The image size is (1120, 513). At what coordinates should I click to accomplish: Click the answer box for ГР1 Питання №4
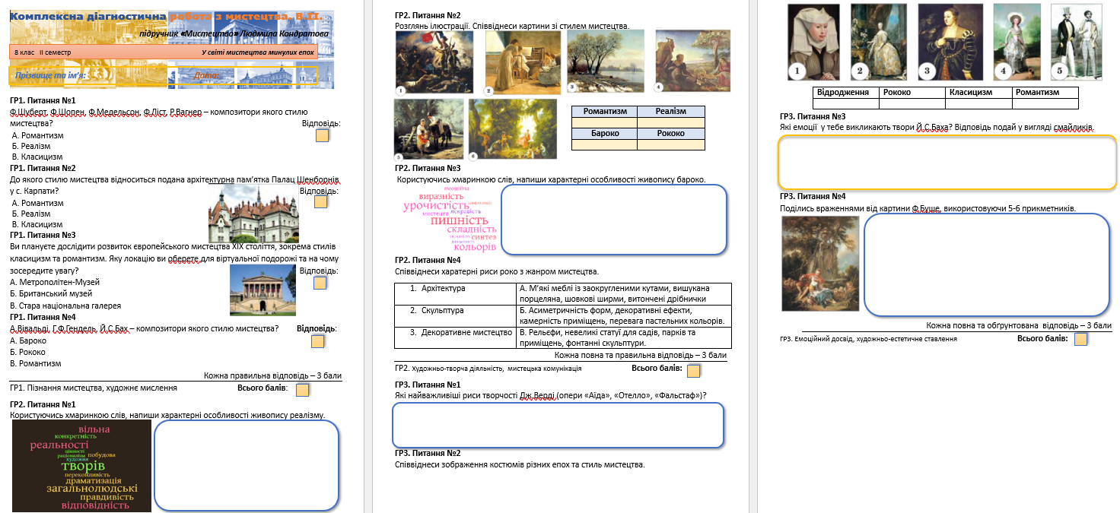(317, 341)
